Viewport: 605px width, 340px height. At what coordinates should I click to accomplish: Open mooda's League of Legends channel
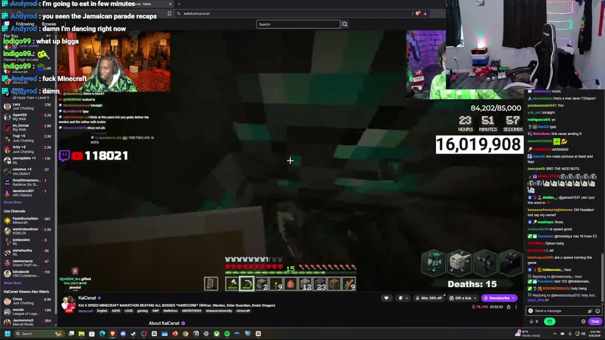click(28, 312)
